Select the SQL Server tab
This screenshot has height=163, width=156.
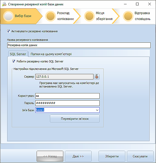[18, 54]
